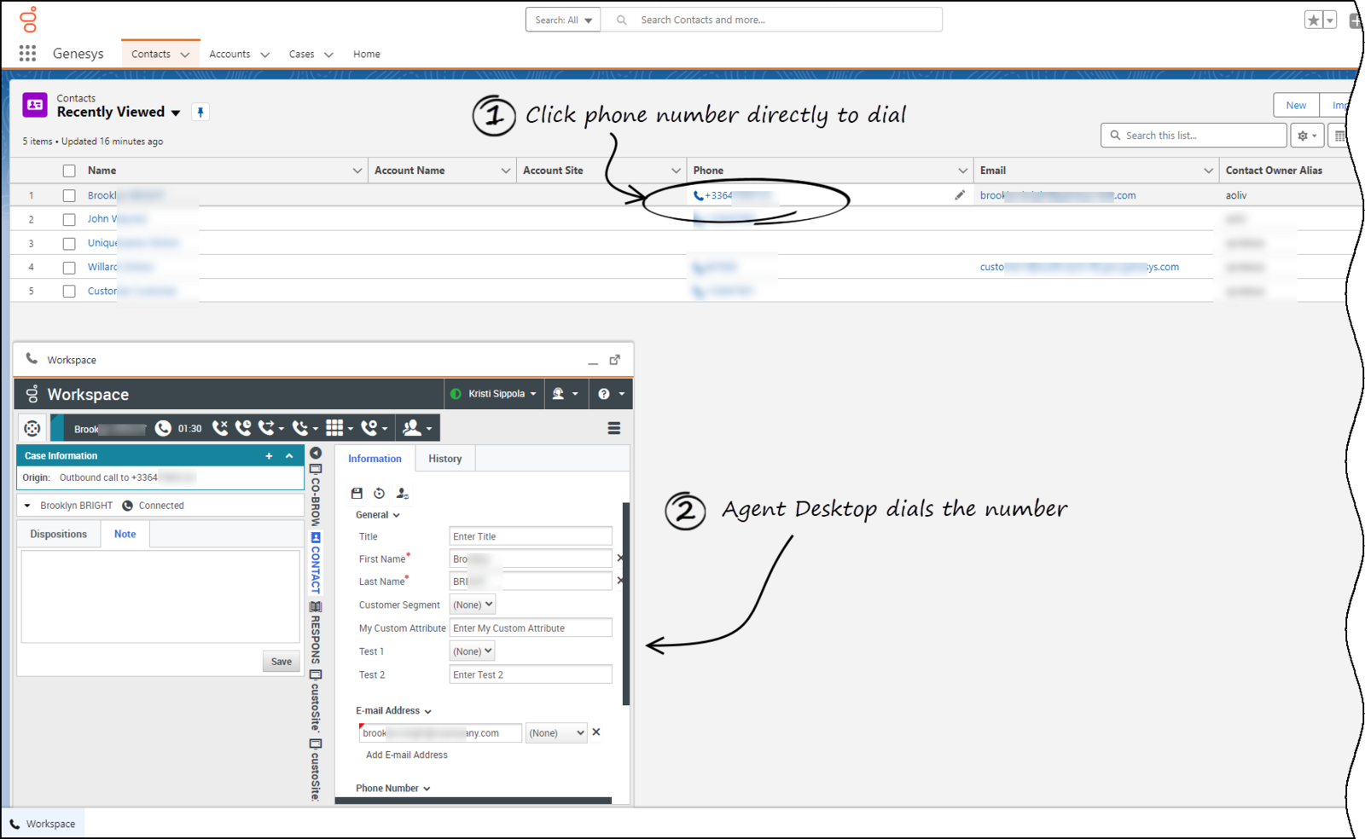Image resolution: width=1365 pixels, height=839 pixels.
Task: Start a call consultation
Action: point(374,428)
